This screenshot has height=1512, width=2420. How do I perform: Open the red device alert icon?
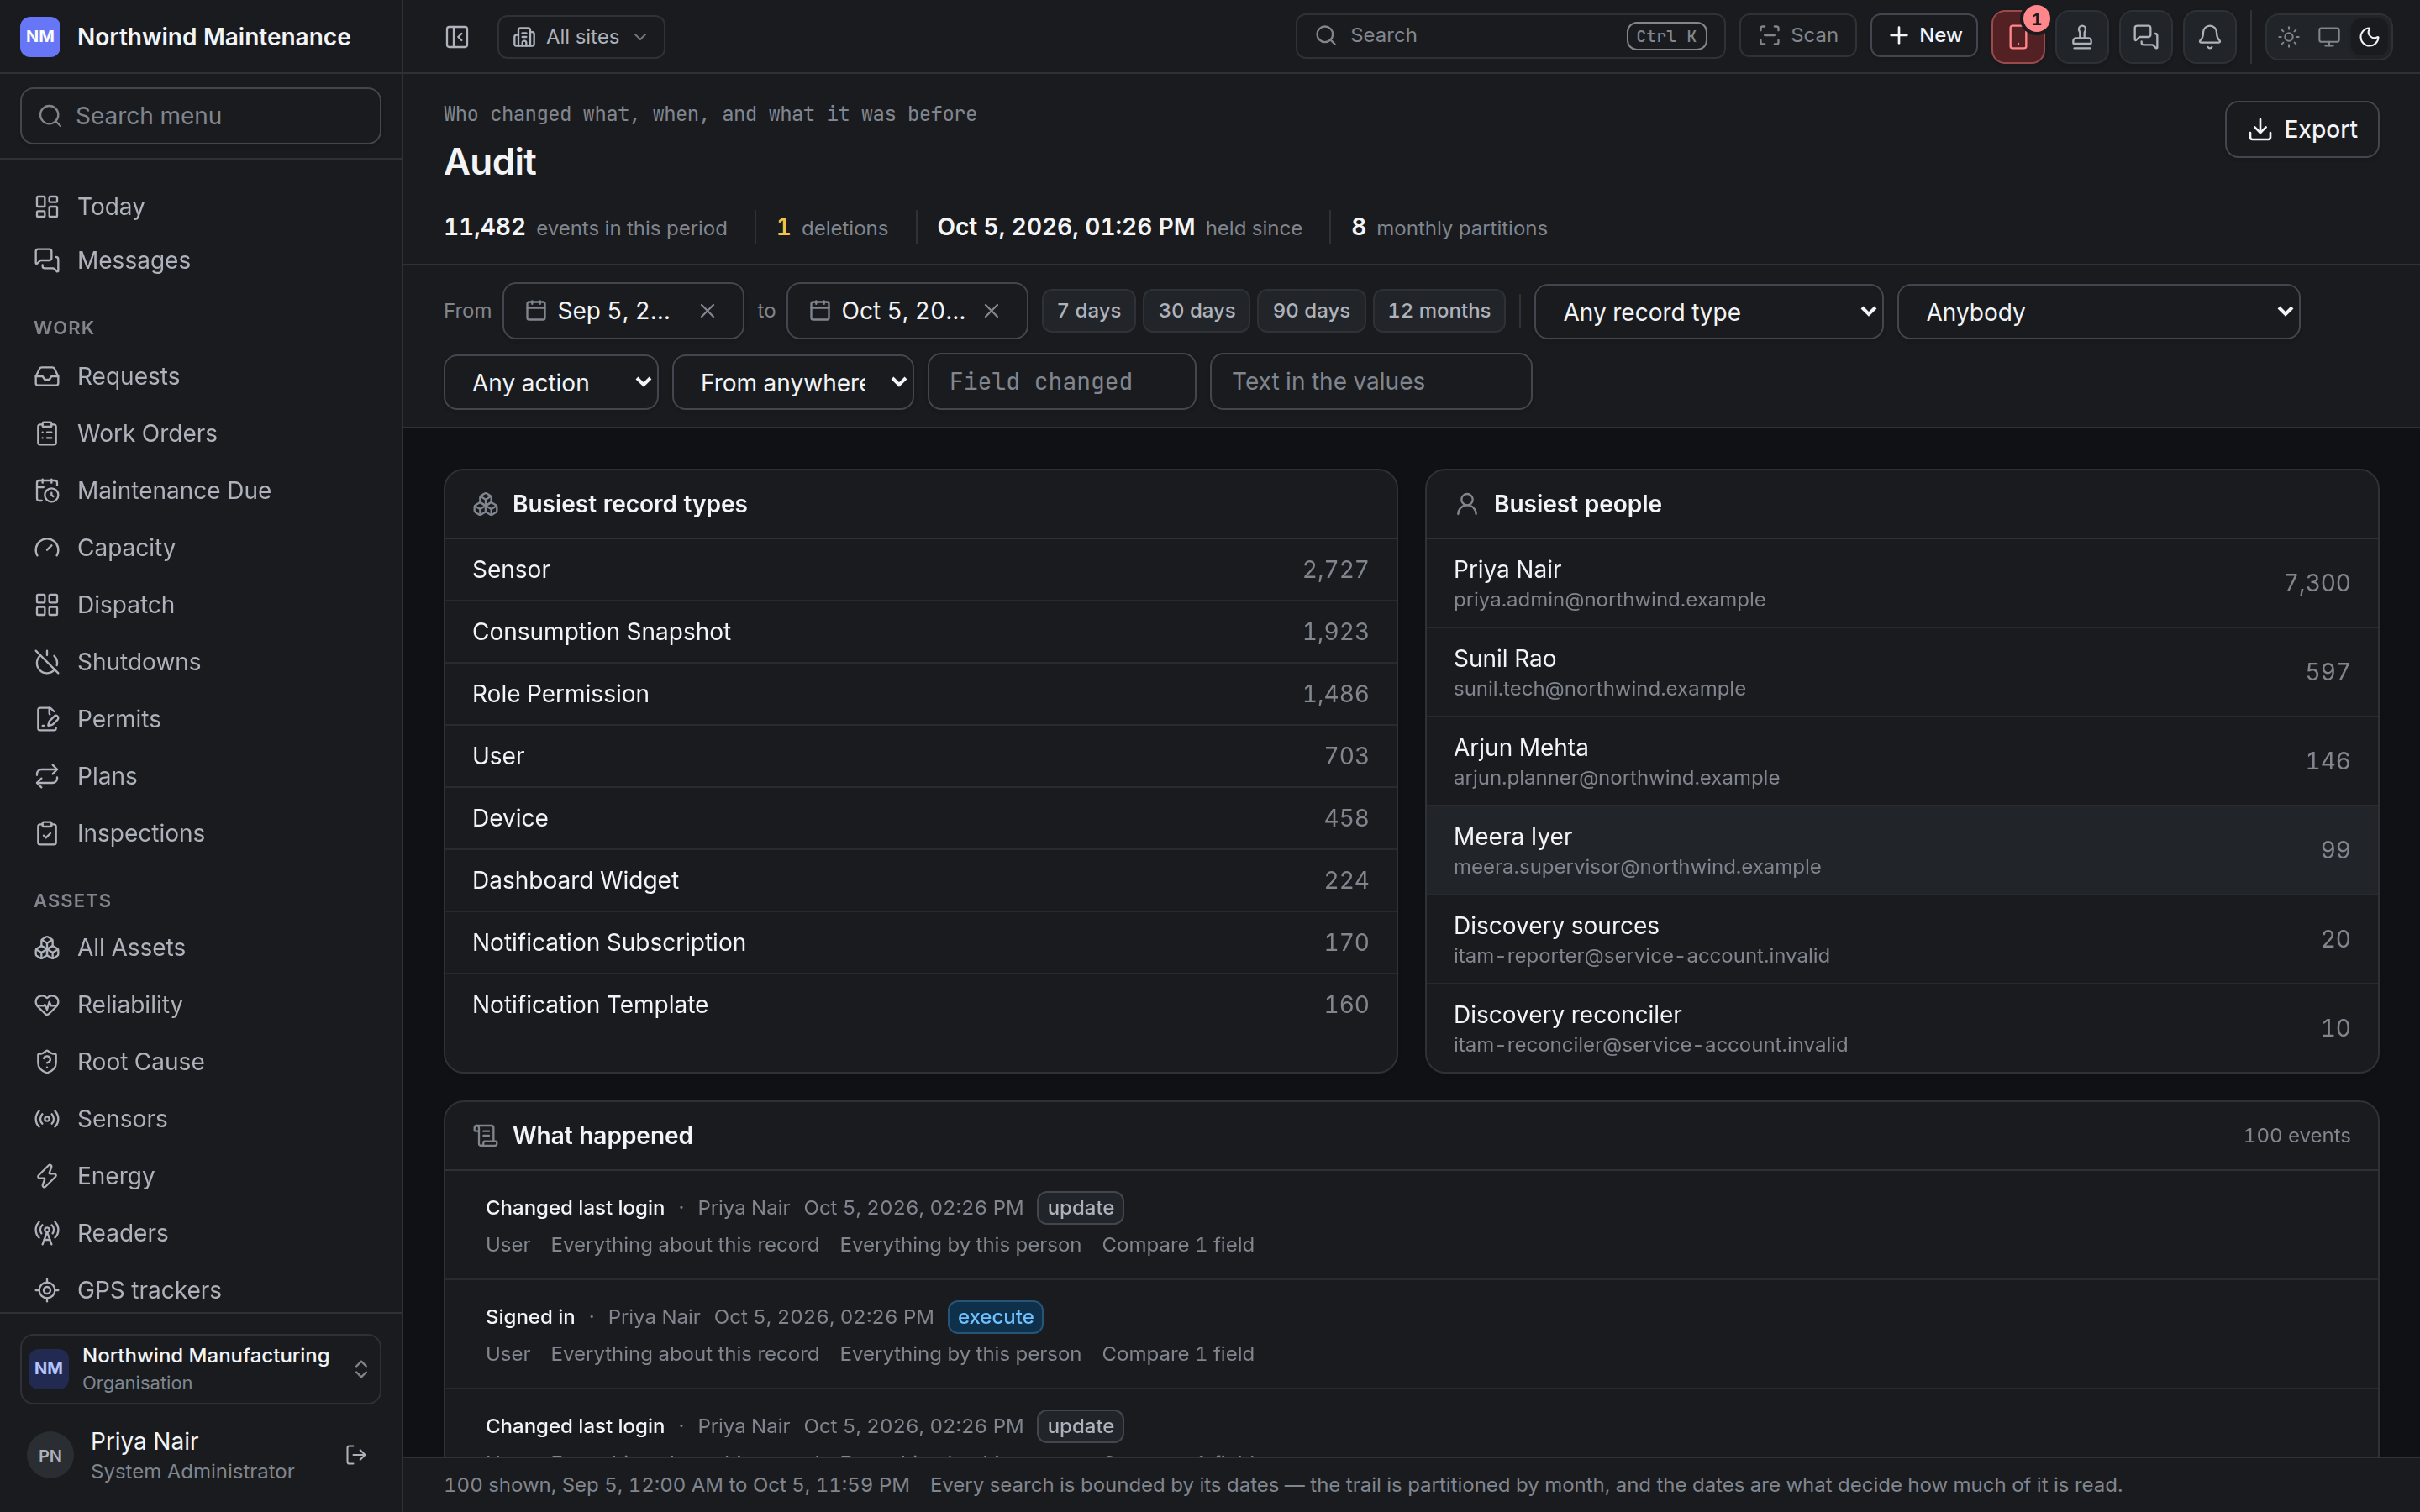click(x=2017, y=37)
